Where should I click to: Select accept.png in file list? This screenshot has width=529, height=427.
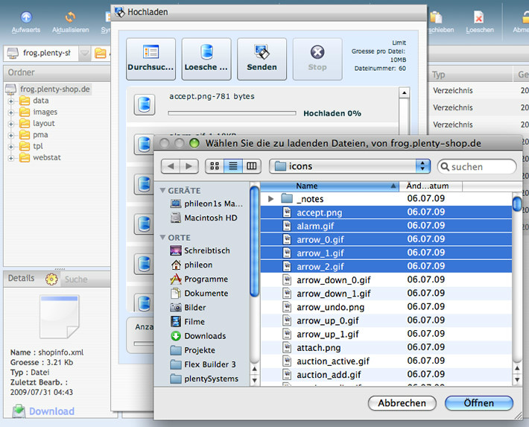386,212
